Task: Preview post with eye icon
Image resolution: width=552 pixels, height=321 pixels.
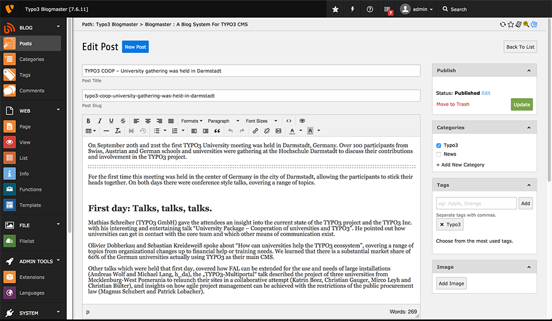Action: pyautogui.click(x=302, y=121)
